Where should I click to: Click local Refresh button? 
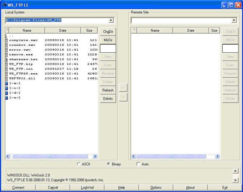coord(108,90)
